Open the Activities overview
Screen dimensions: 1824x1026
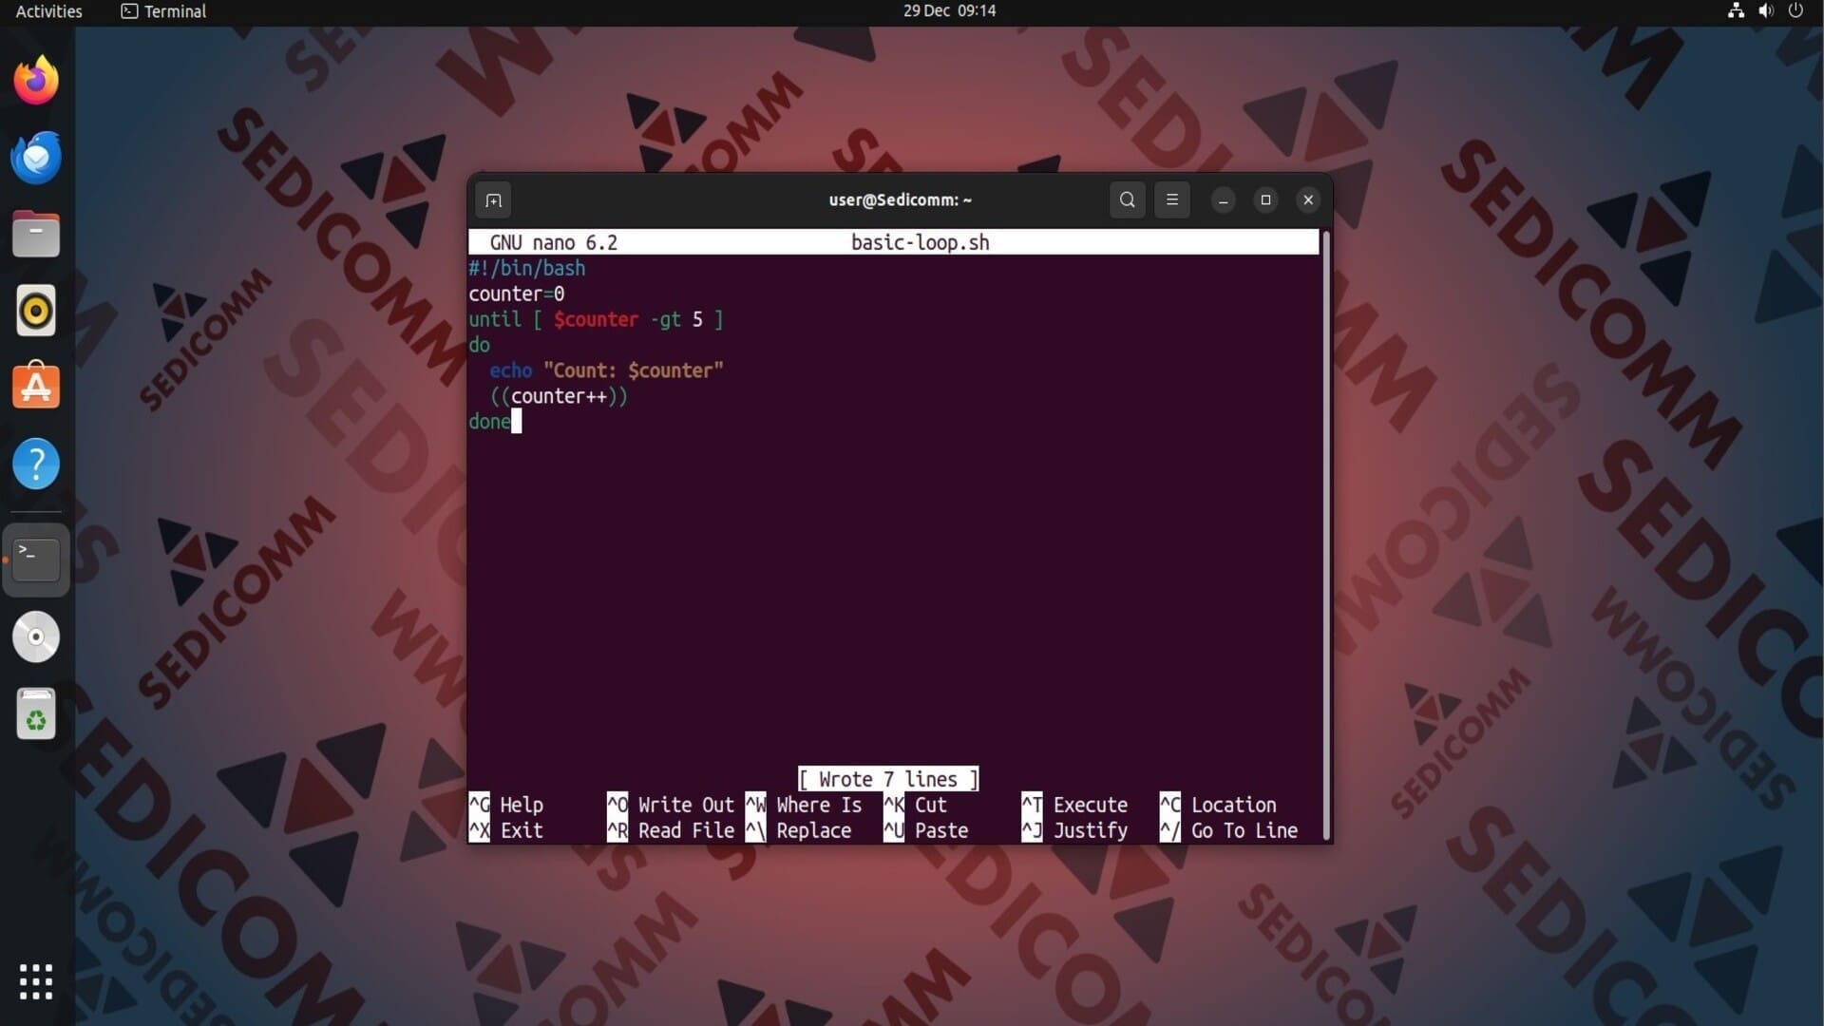click(49, 11)
